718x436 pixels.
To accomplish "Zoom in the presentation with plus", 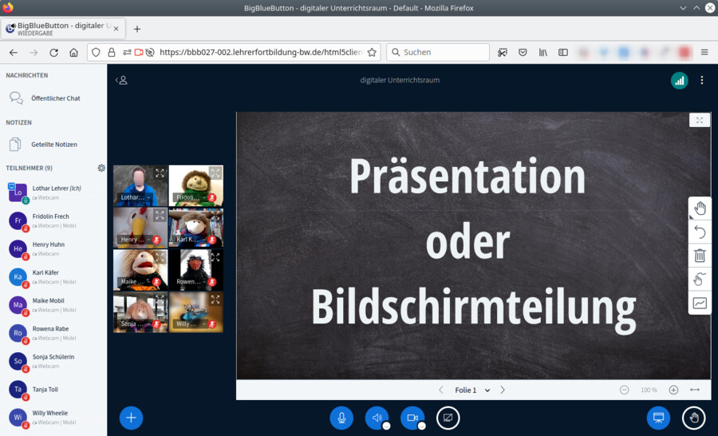I will [673, 390].
